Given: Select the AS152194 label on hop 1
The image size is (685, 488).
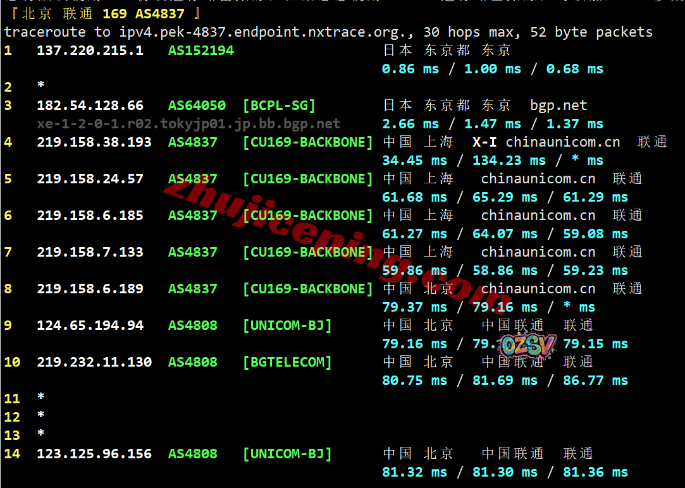Looking at the screenshot, I should click(201, 51).
